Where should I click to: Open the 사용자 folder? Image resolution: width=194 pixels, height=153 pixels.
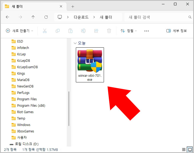pyautogui.click(x=19, y=137)
